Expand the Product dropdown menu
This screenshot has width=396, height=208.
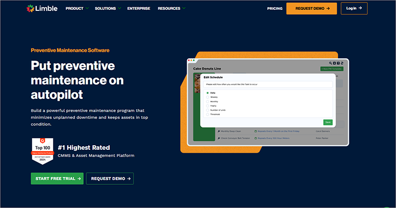point(77,8)
